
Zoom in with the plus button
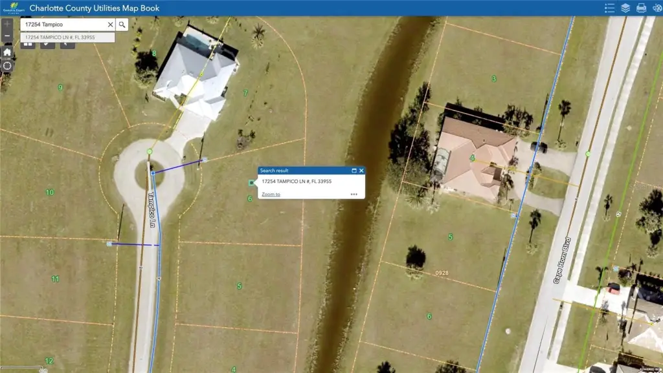point(7,23)
